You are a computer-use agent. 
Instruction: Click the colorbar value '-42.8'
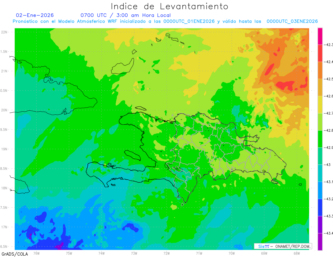[329, 130]
